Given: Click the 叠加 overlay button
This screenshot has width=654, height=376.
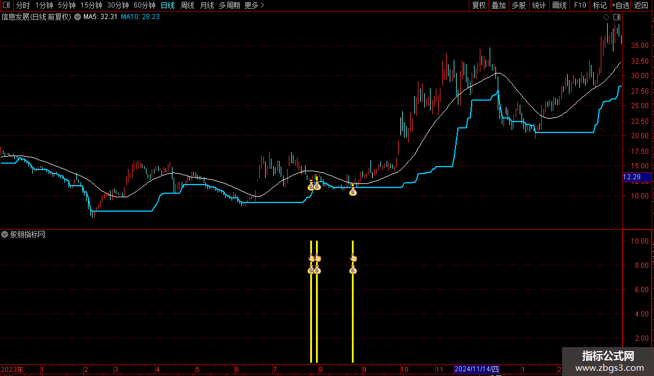Looking at the screenshot, I should (x=499, y=5).
